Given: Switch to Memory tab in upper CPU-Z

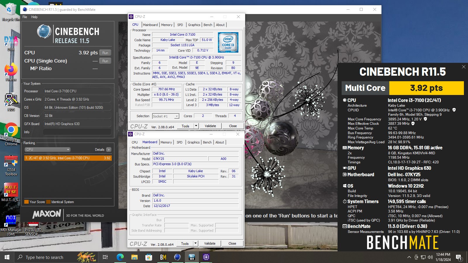Looking at the screenshot, I should [167, 25].
